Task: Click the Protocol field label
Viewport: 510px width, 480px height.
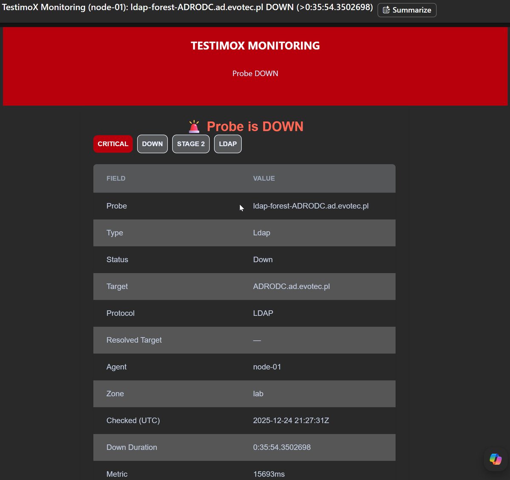Action: 121,313
